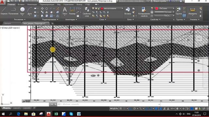Select the Полилиния polyline tool
The image size is (209, 117).
tap(13, 11)
